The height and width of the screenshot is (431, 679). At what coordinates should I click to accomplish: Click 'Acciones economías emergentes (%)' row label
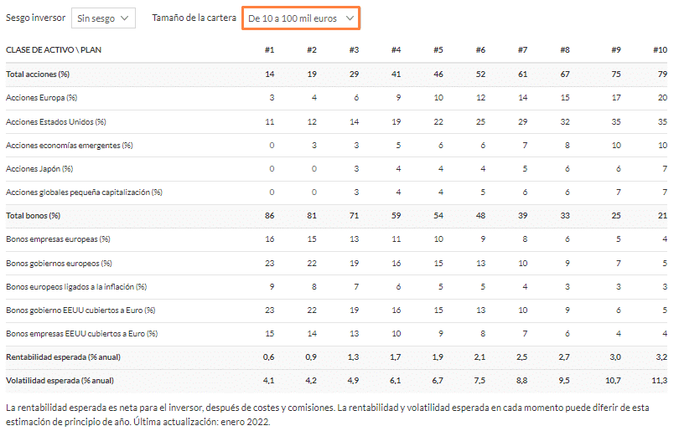click(x=70, y=146)
